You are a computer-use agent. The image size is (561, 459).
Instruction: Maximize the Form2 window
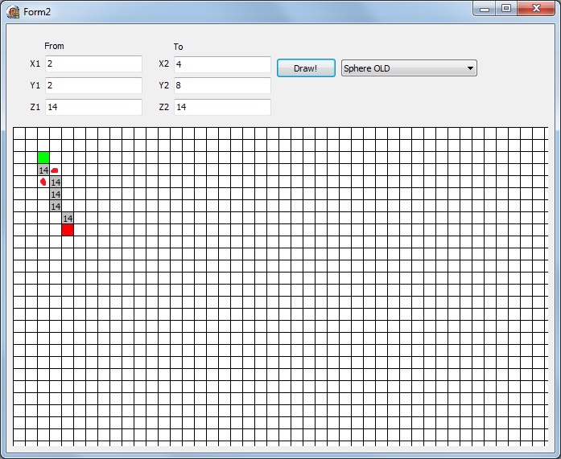[506, 9]
